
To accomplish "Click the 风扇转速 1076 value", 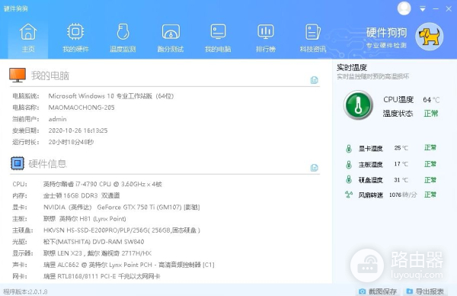I will [403, 195].
